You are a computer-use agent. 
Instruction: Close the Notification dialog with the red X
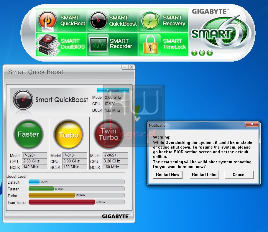[x=252, y=124]
